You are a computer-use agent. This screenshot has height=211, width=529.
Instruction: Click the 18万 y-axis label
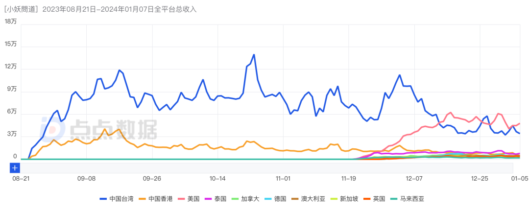[10, 21]
